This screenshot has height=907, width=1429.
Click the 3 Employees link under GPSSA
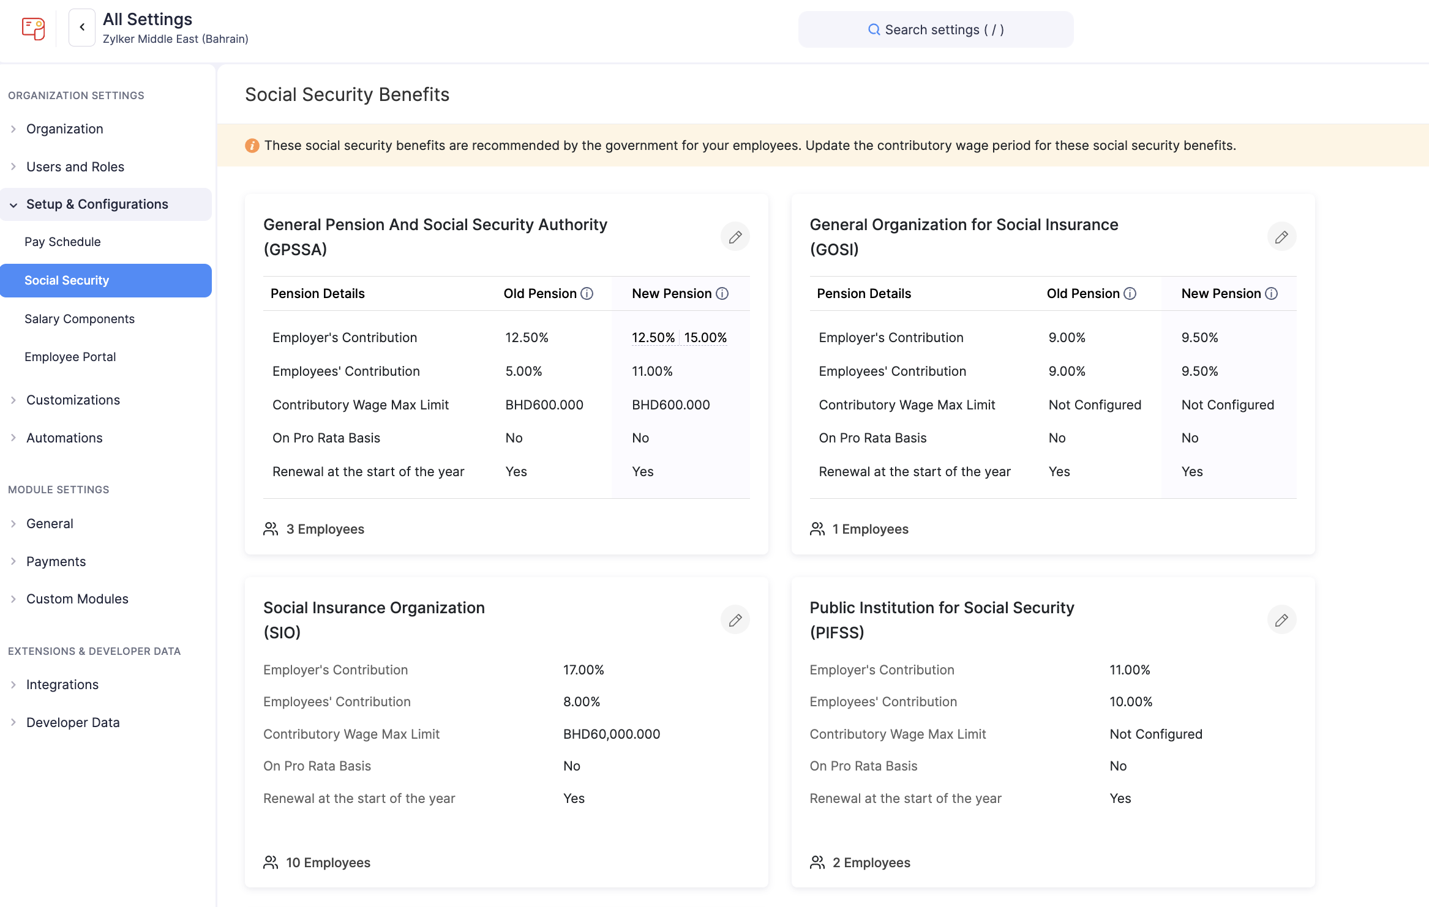coord(324,529)
